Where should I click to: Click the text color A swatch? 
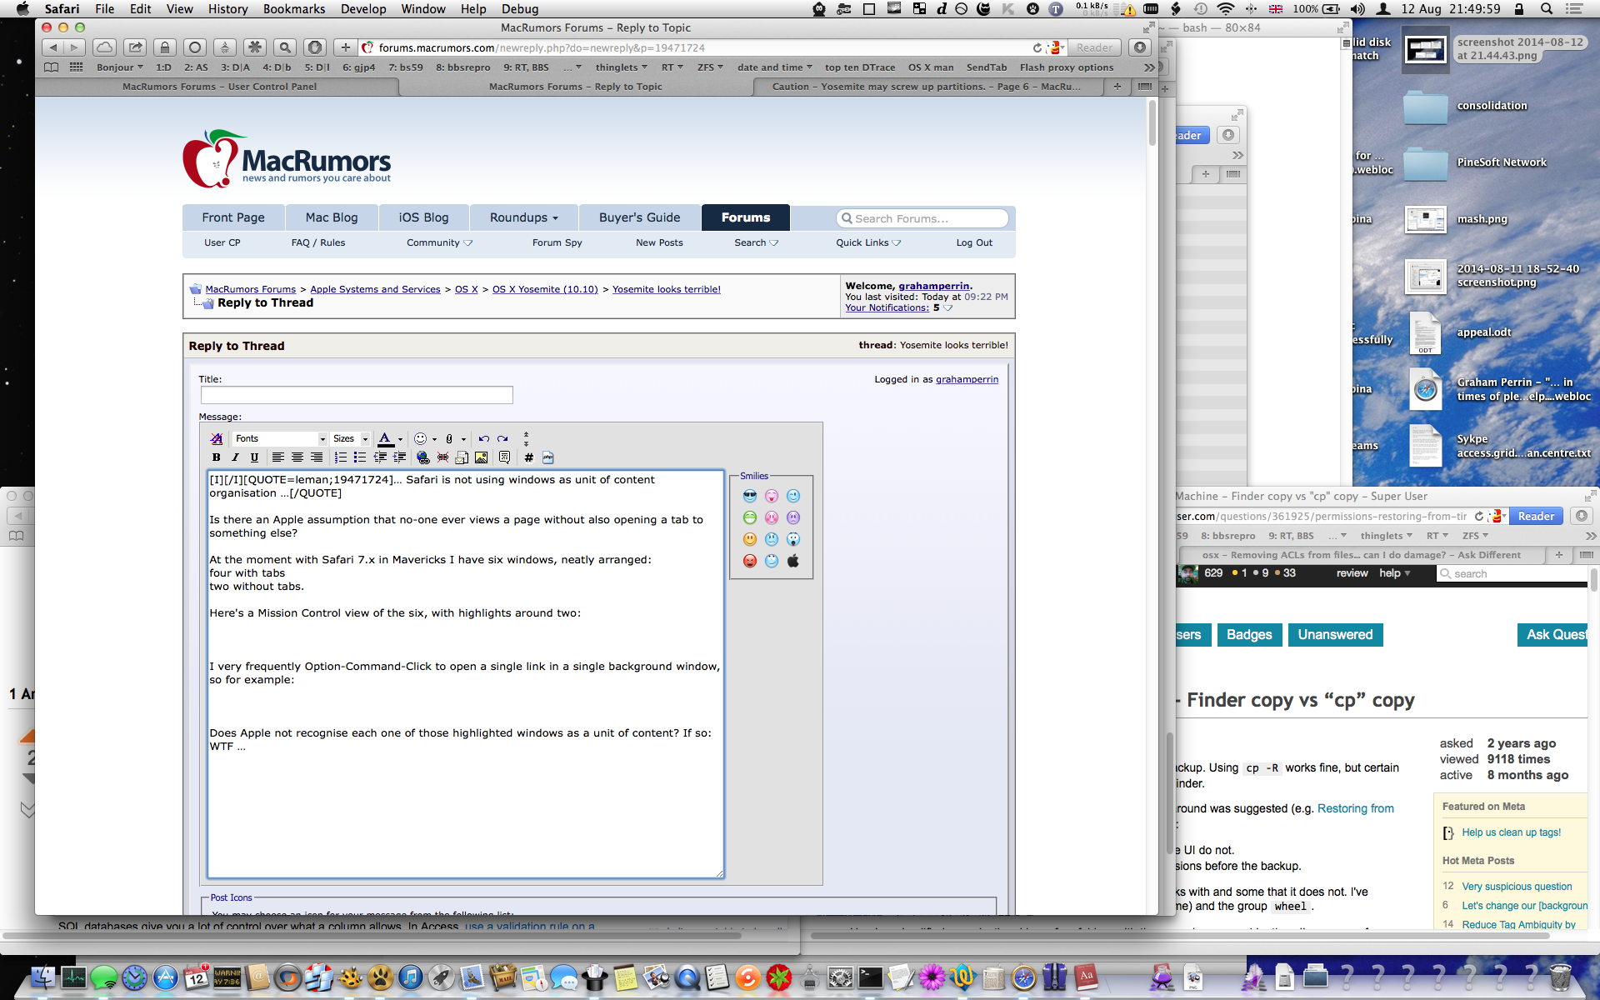tap(384, 438)
